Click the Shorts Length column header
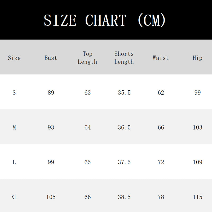The width and height of the screenshot is (212, 212). click(124, 58)
